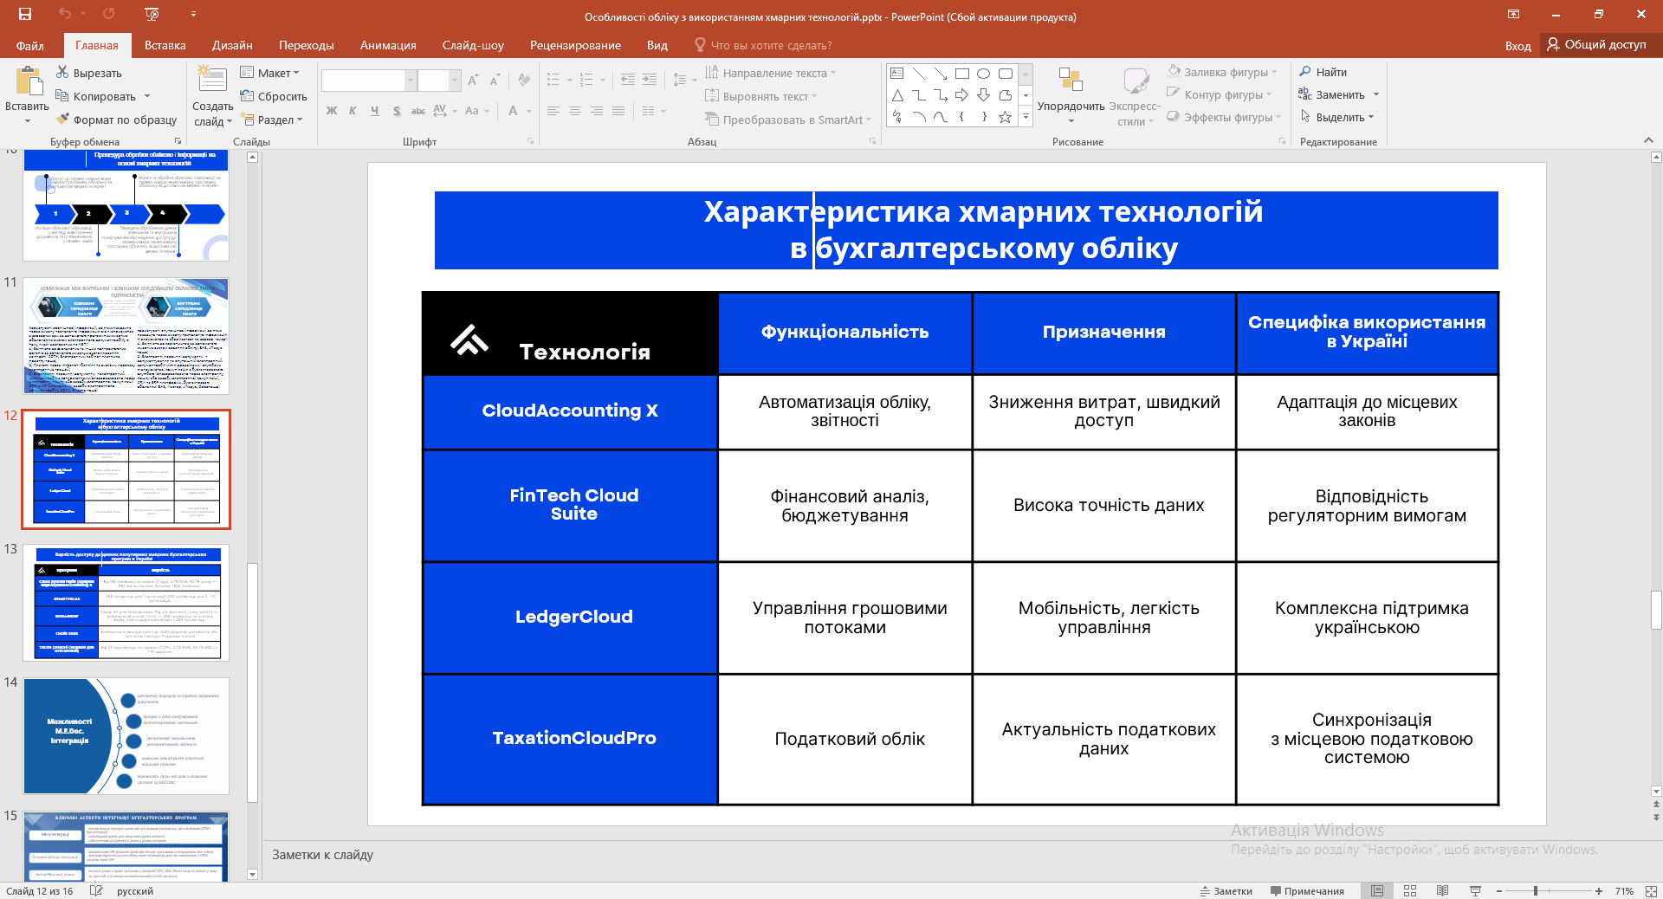Click the zoom slider handle
1663x899 pixels.
[x=1535, y=891]
